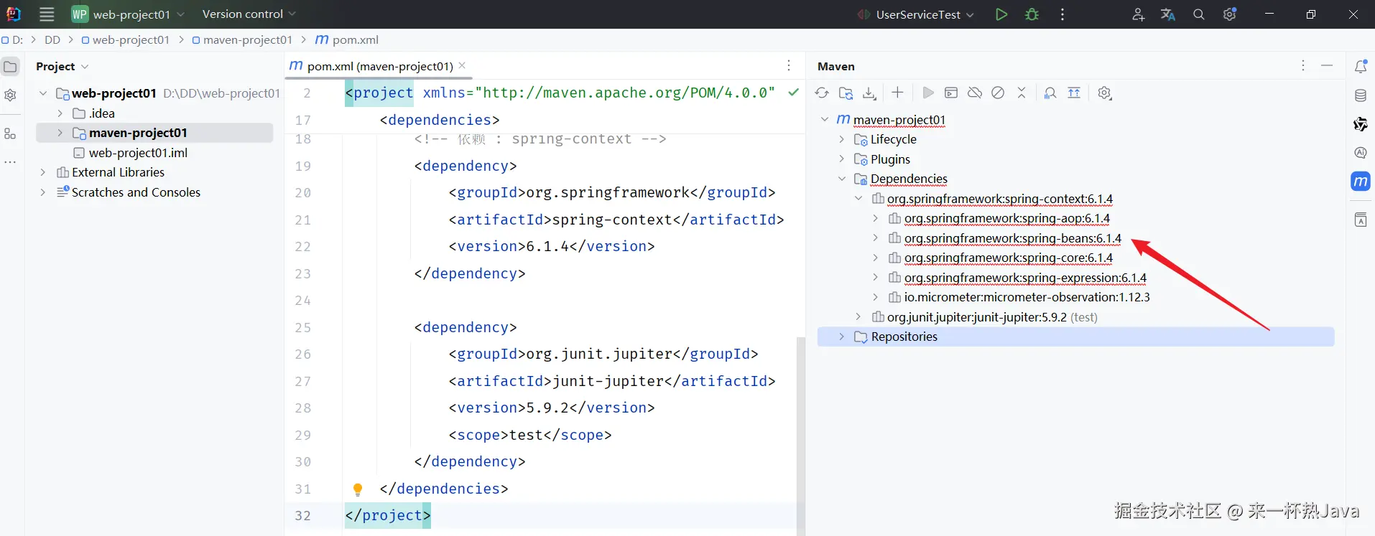The width and height of the screenshot is (1375, 536).
Task: Reload all Maven projects
Action: 822,93
